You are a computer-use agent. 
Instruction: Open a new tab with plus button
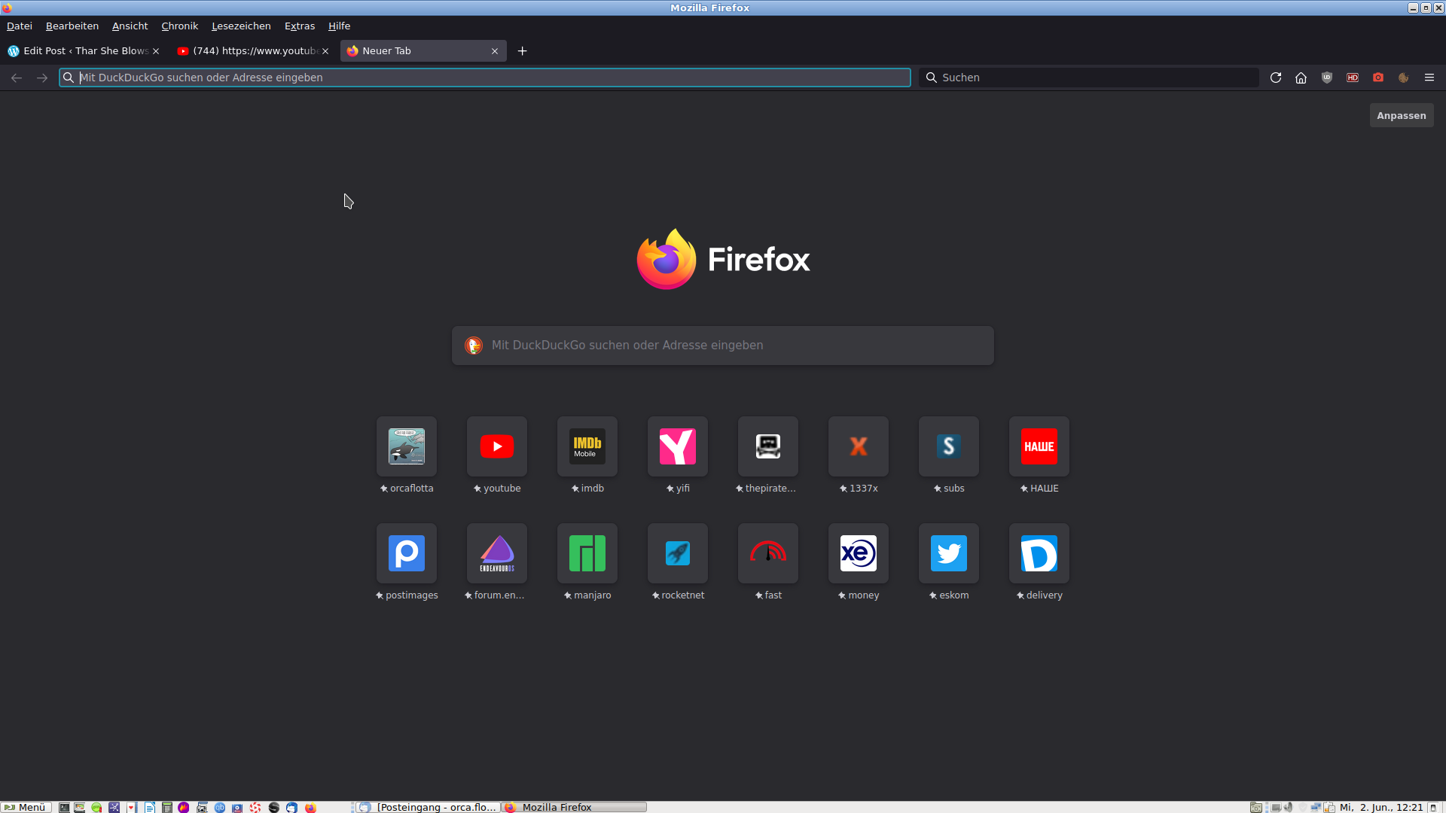point(523,51)
